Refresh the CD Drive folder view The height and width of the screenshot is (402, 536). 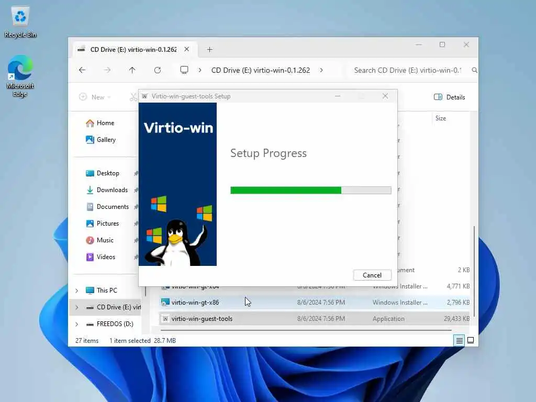pyautogui.click(x=158, y=70)
